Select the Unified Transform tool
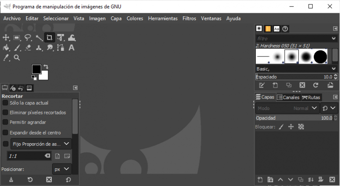 click(x=61, y=38)
